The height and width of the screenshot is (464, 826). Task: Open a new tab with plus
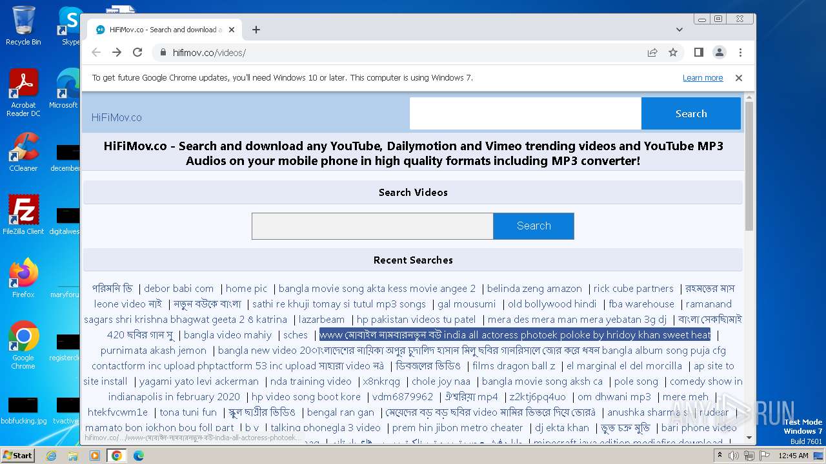pos(256,30)
